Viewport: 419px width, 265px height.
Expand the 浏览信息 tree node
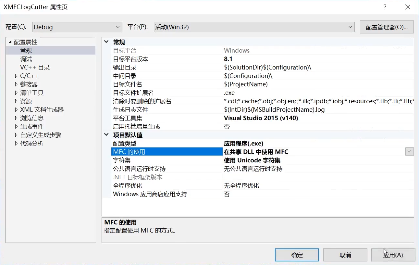[x=16, y=118]
